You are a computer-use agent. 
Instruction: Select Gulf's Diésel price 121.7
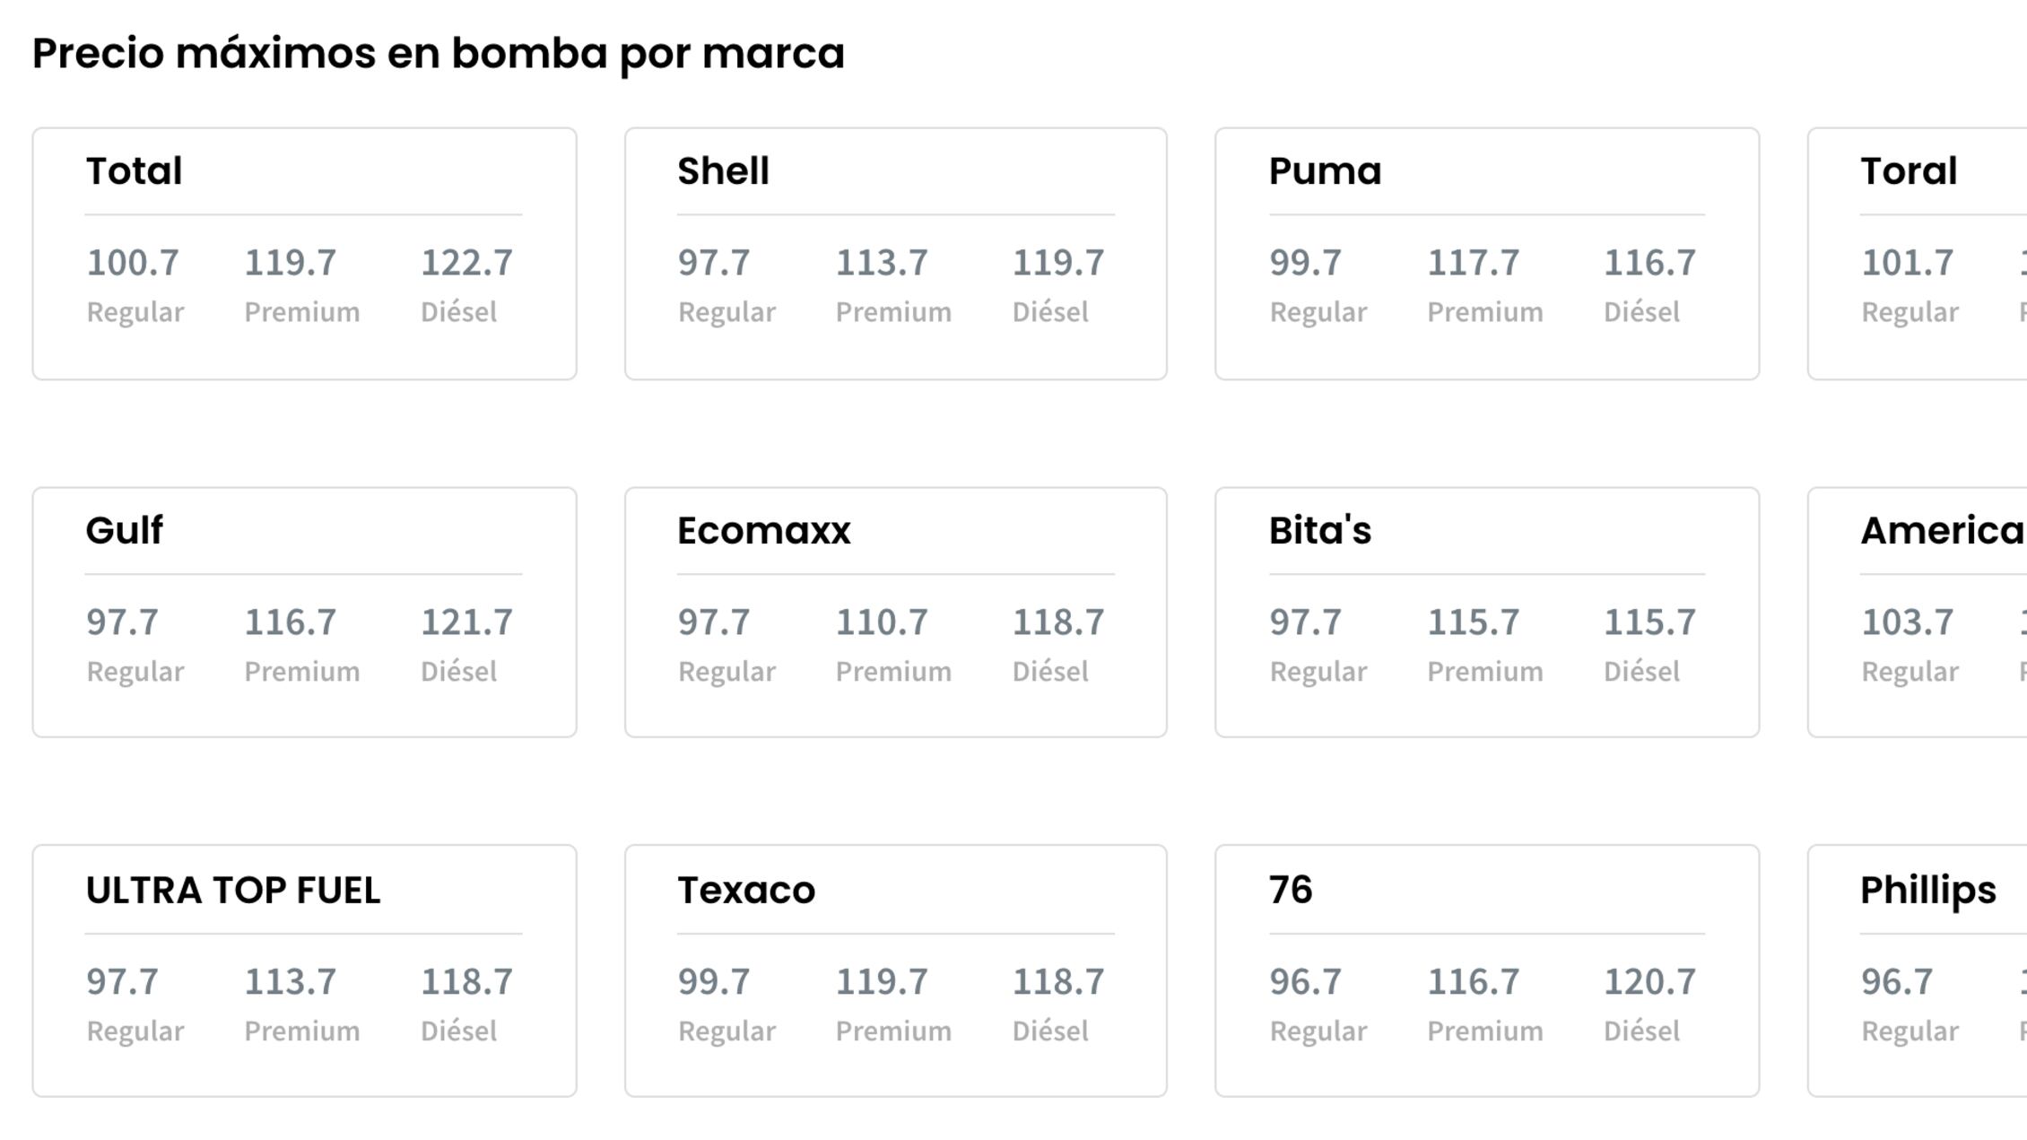(466, 622)
